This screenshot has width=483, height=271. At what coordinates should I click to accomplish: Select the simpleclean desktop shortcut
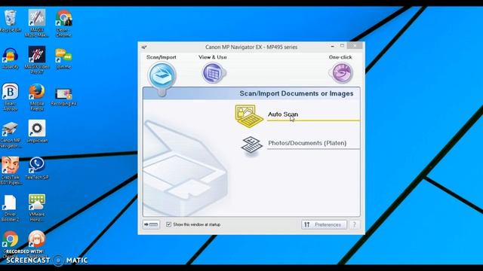pyautogui.click(x=37, y=132)
